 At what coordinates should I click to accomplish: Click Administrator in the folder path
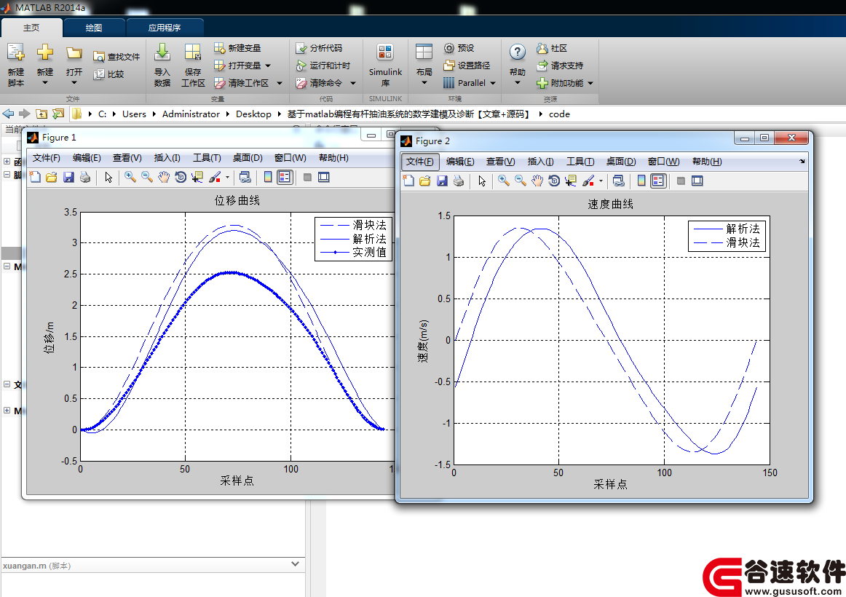point(191,114)
